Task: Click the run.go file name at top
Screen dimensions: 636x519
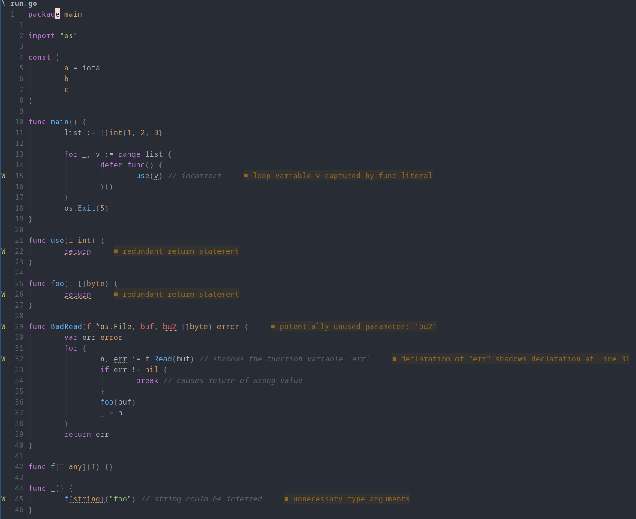Action: [x=24, y=4]
